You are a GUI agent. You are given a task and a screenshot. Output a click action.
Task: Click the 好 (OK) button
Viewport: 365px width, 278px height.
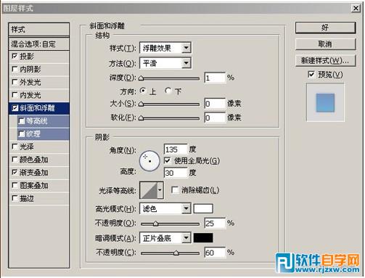(325, 28)
